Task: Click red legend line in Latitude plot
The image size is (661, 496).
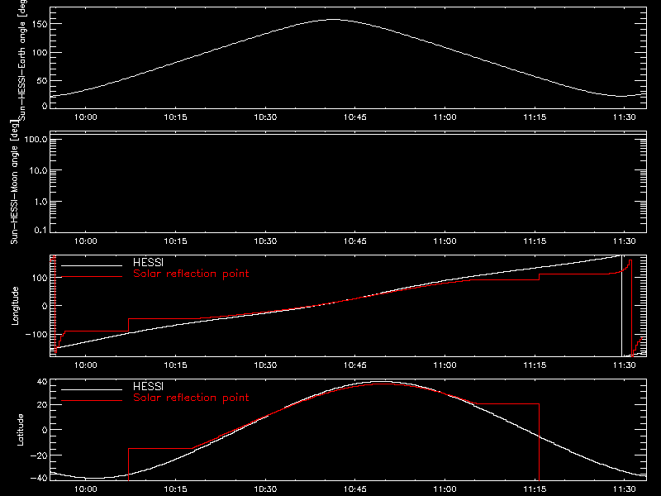Action: [x=92, y=400]
